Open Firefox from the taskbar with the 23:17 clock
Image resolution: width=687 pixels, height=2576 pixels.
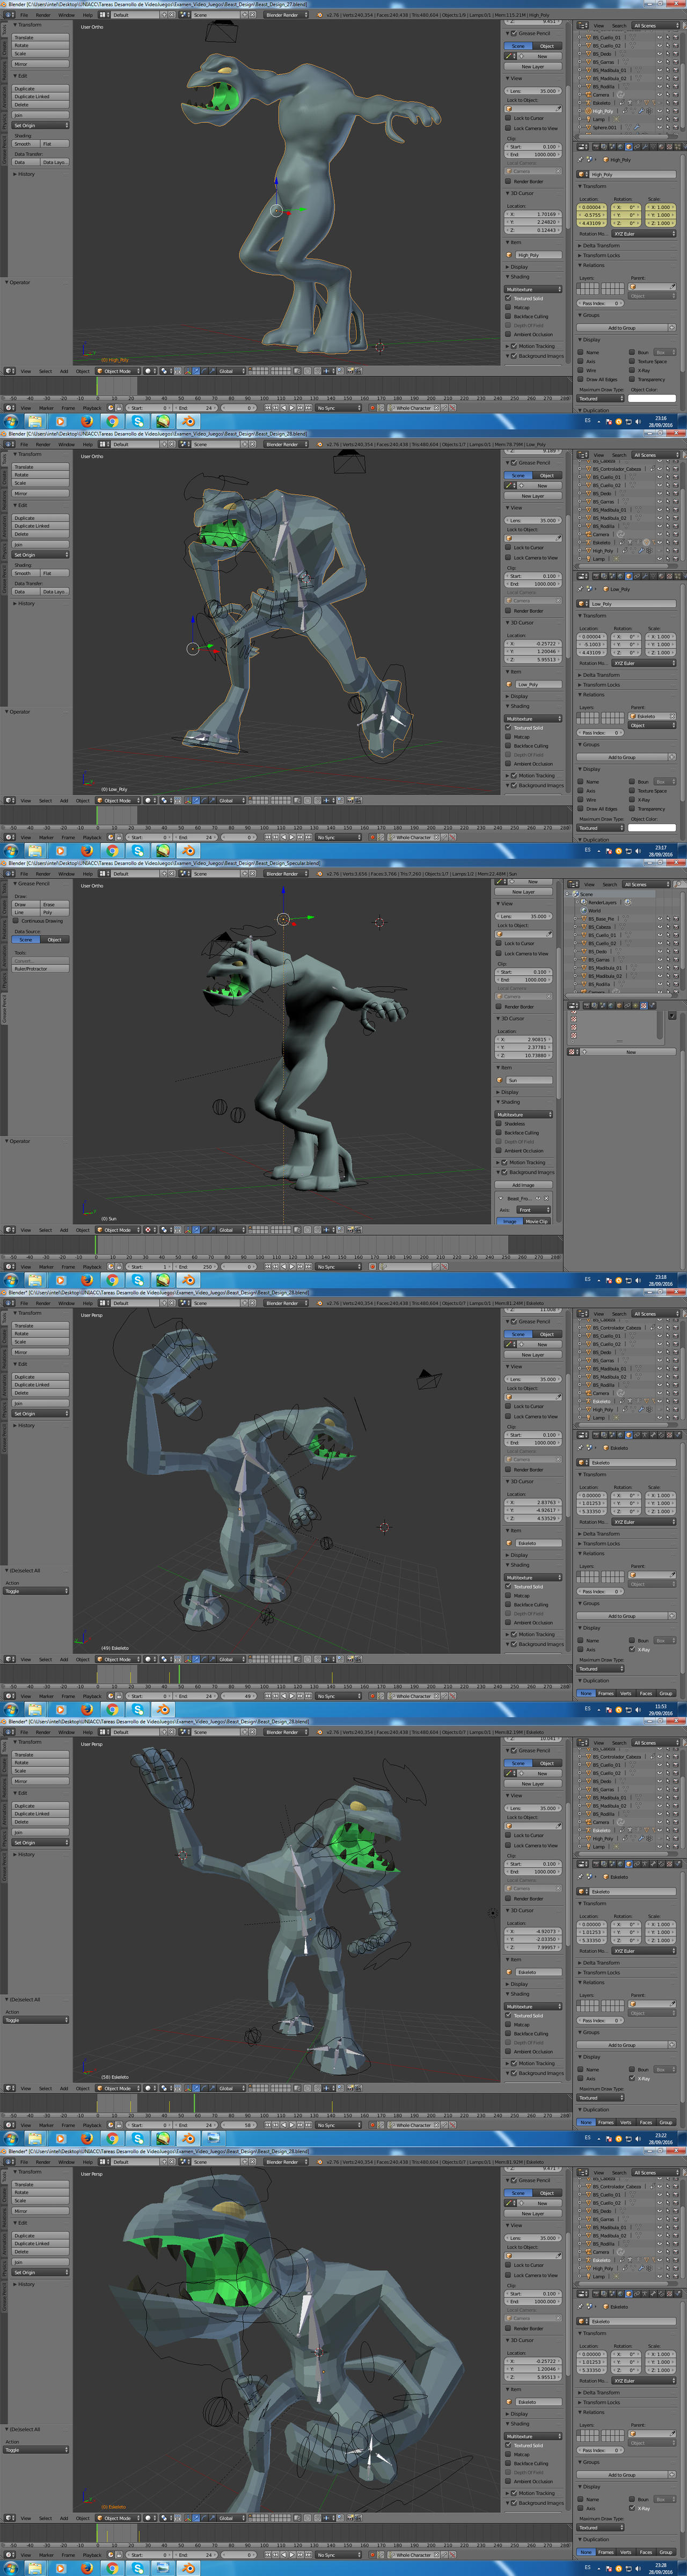86,850
